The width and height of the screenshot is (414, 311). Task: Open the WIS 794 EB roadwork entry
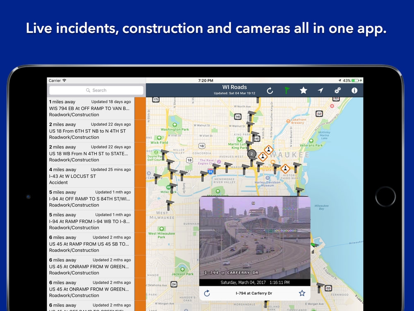pyautogui.click(x=90, y=108)
